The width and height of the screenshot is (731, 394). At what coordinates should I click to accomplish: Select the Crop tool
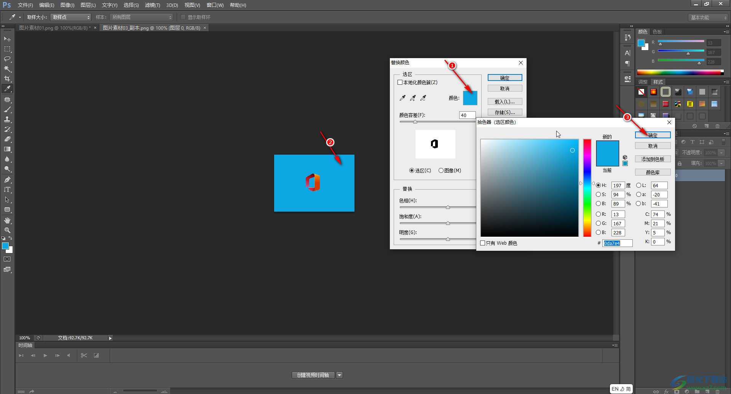click(x=7, y=79)
